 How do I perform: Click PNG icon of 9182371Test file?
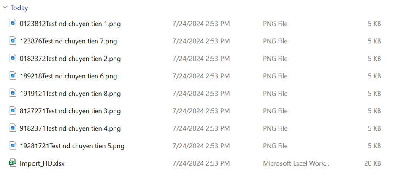[x=13, y=128]
